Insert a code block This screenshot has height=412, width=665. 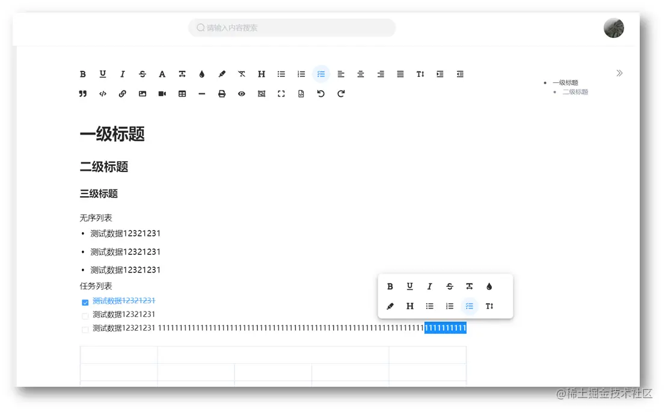pyautogui.click(x=103, y=94)
